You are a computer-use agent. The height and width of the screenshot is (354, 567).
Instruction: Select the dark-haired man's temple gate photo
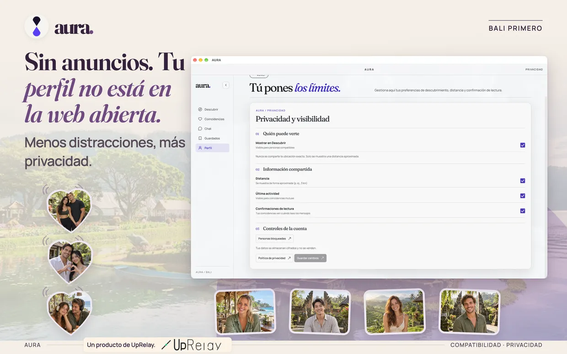320,312
